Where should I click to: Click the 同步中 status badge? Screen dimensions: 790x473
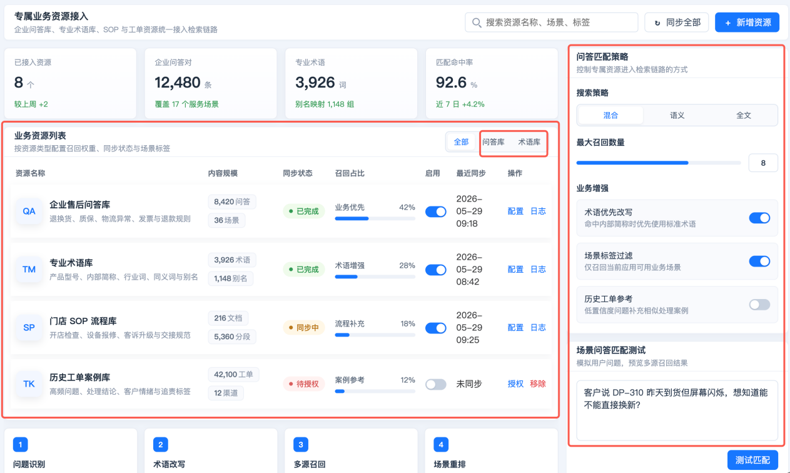coord(303,328)
